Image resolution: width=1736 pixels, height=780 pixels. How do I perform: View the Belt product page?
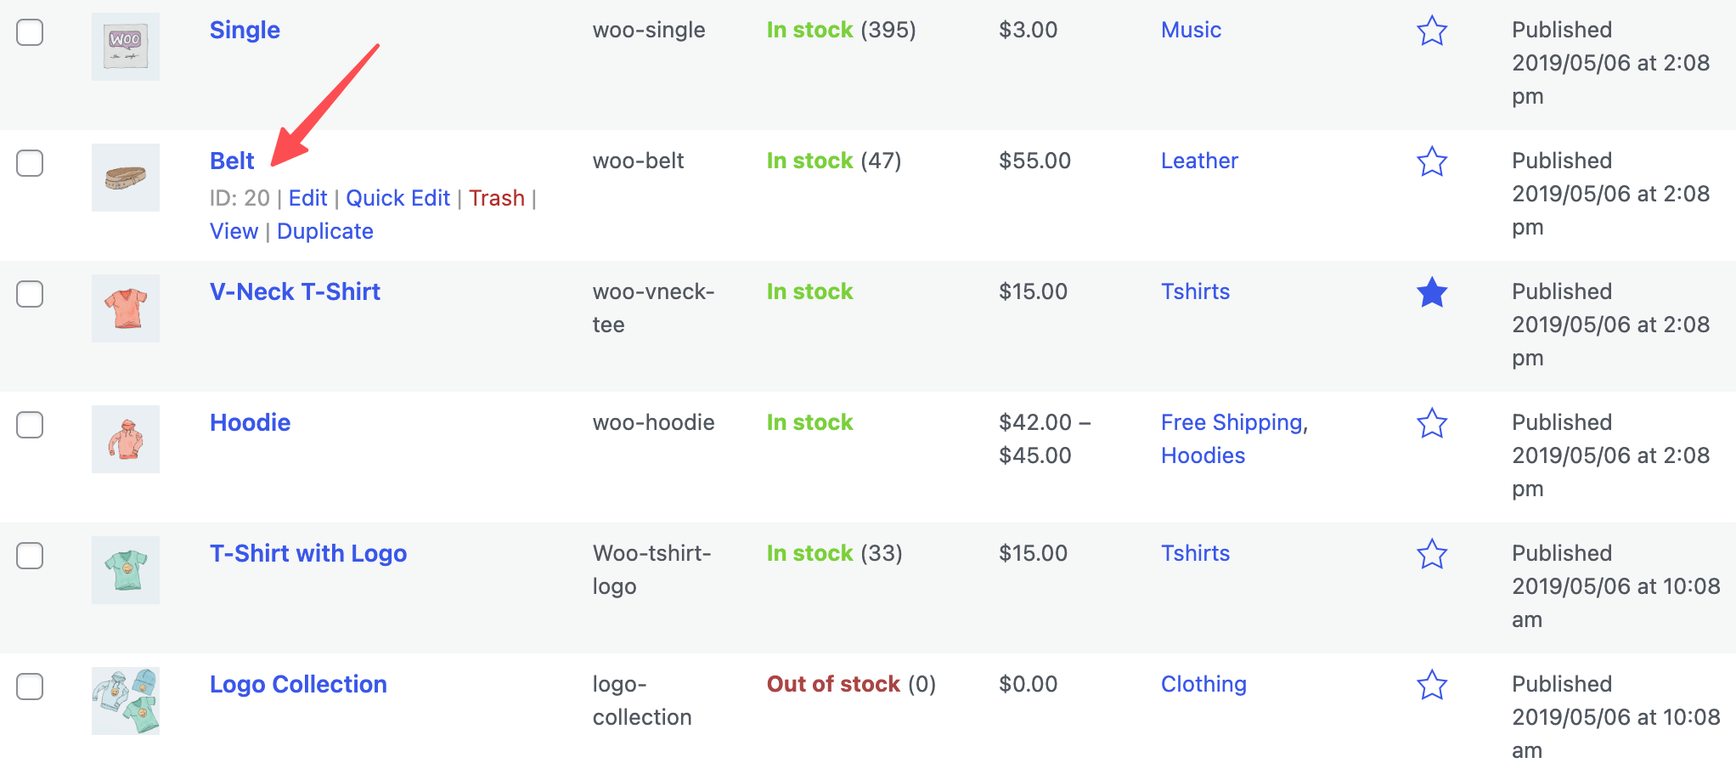[234, 230]
